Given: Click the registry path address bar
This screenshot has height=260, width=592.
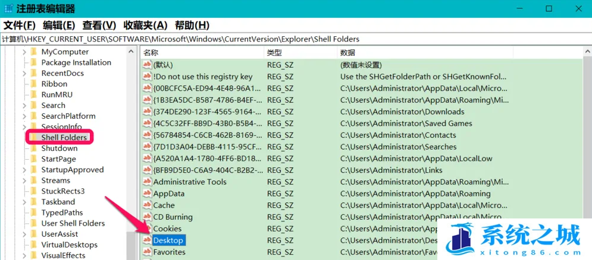Looking at the screenshot, I should pyautogui.click(x=296, y=39).
